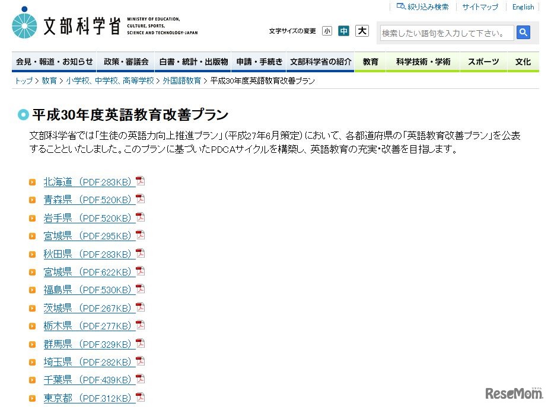Switch to the English version page

(523, 7)
